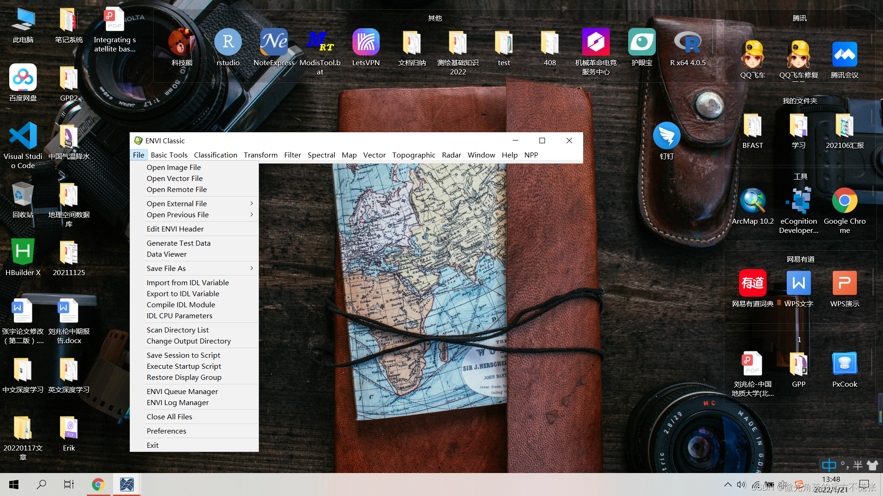Image resolution: width=883 pixels, height=496 pixels.
Task: Open the PxCook desktop icon
Action: pos(845,364)
